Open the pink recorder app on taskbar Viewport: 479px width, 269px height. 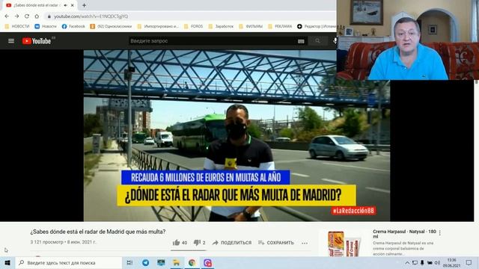[x=208, y=262]
